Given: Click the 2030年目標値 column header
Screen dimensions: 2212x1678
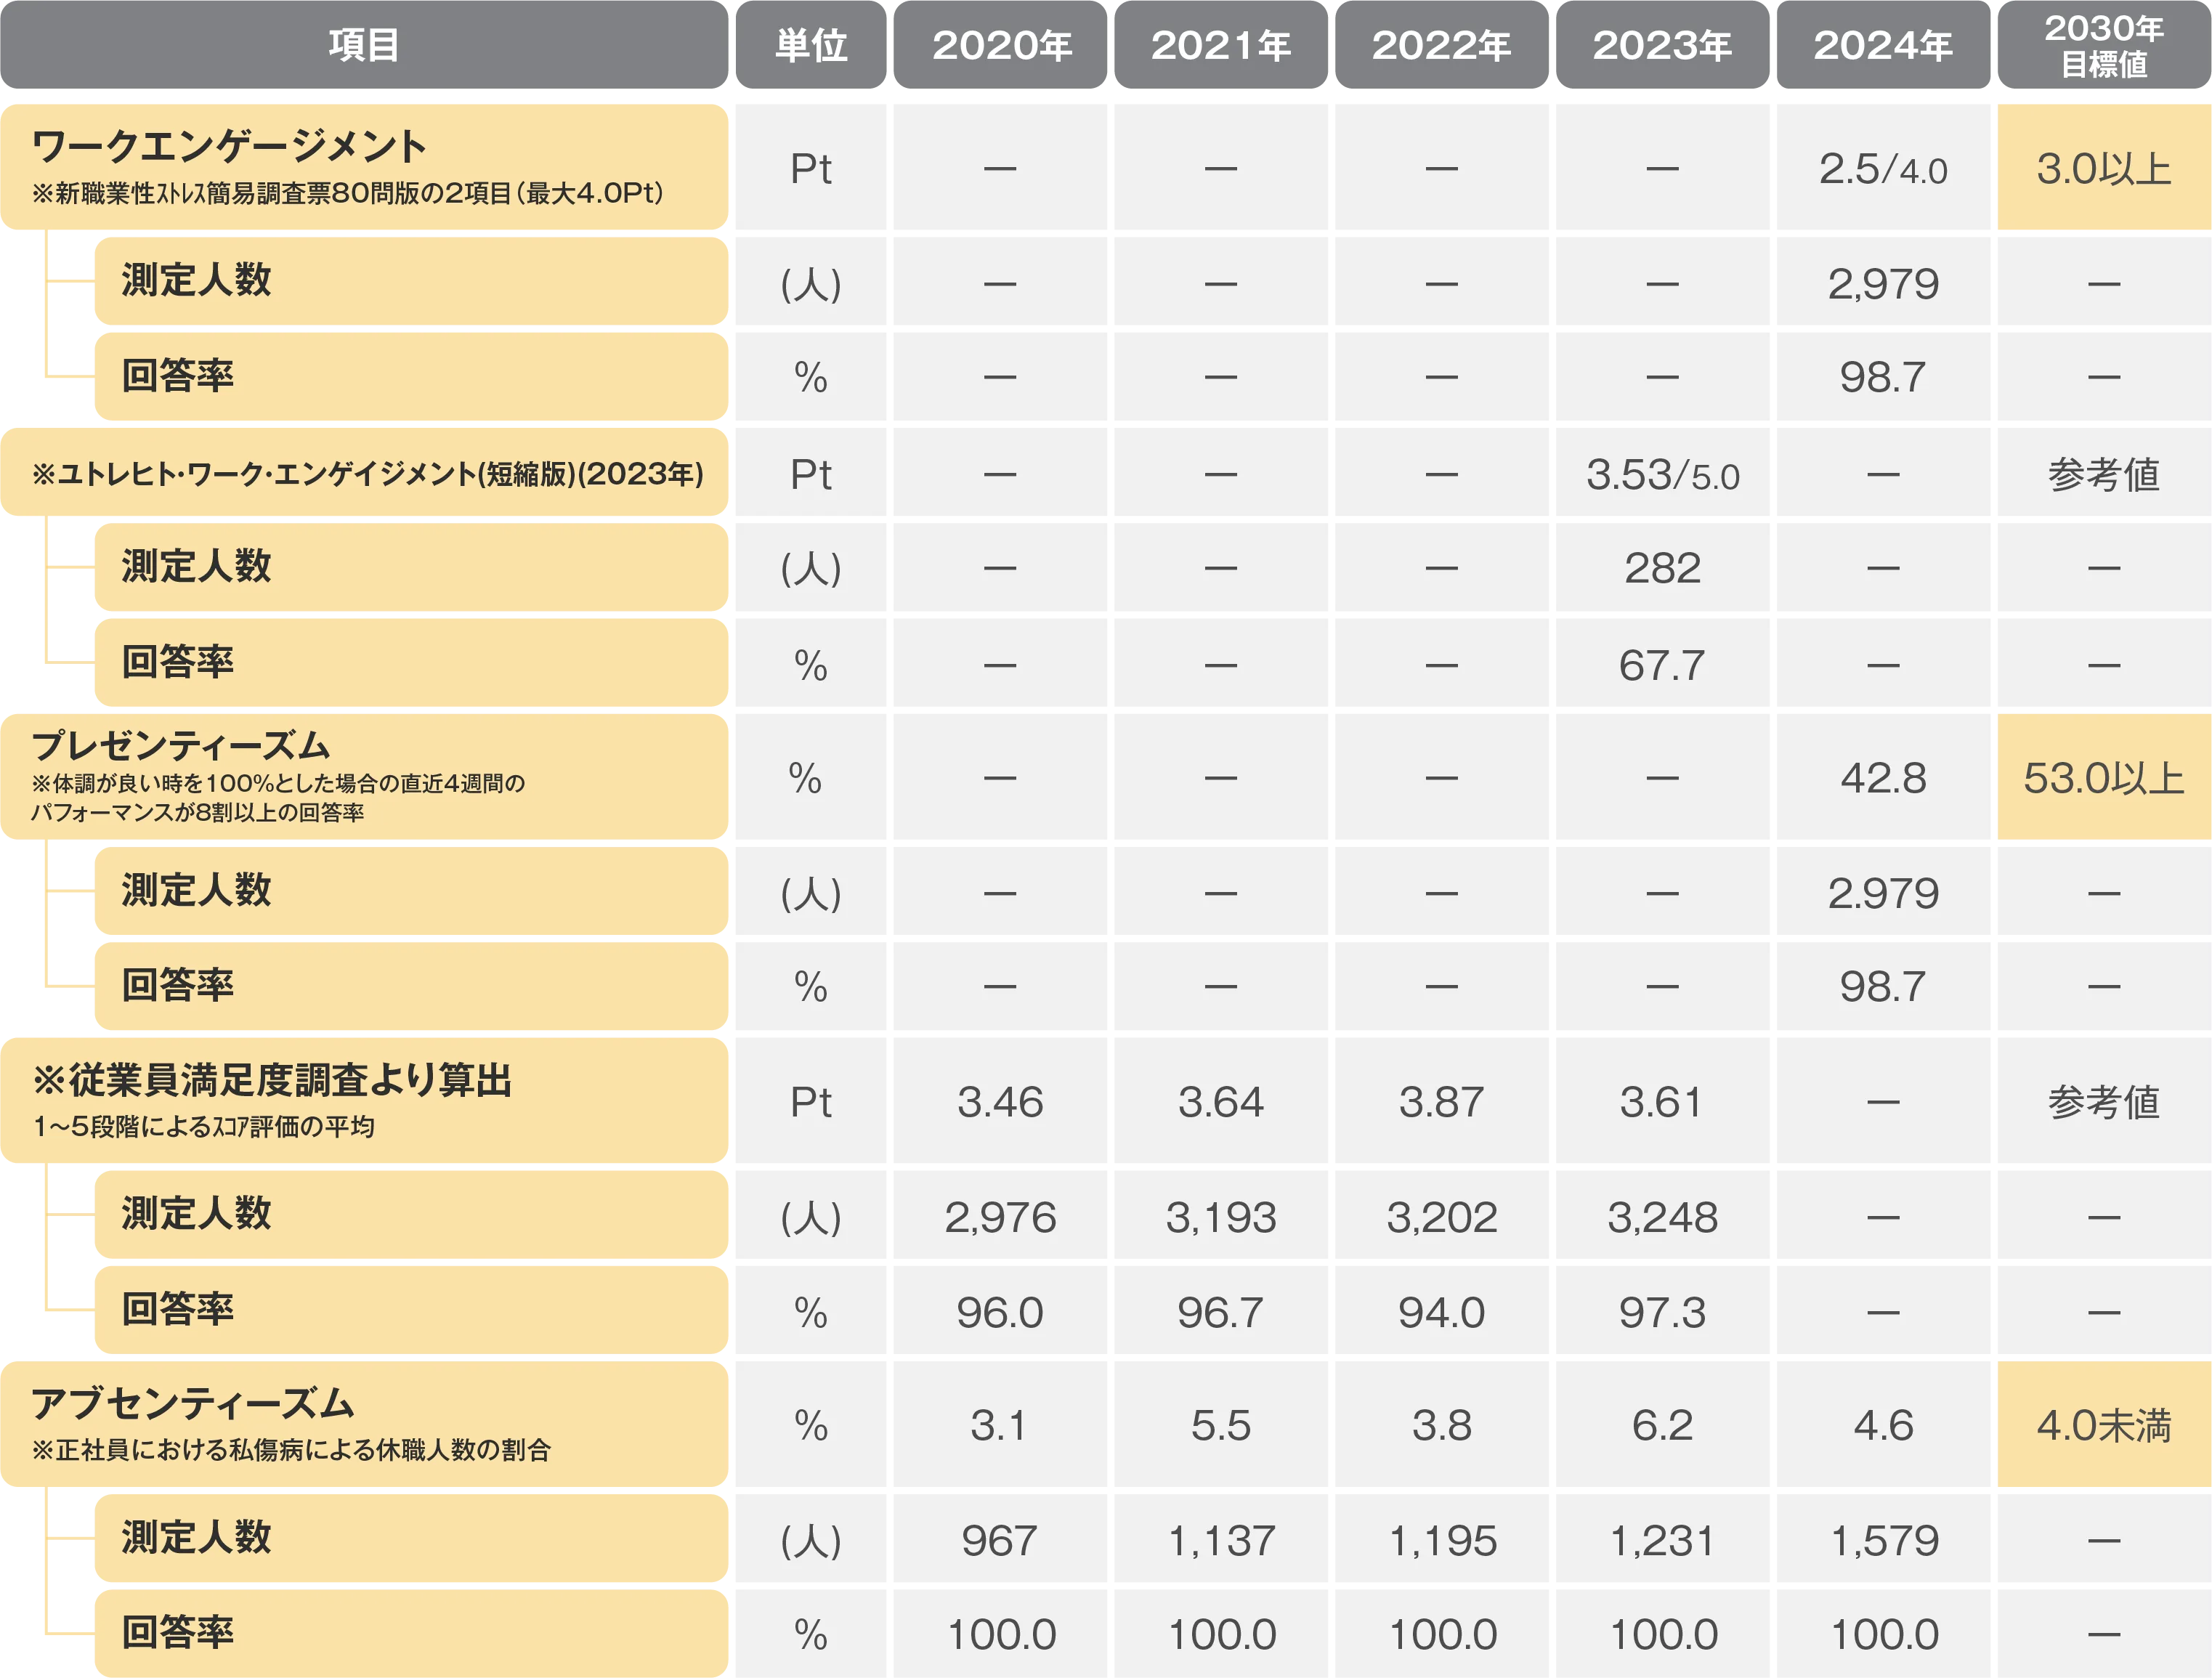Looking at the screenshot, I should [2102, 45].
